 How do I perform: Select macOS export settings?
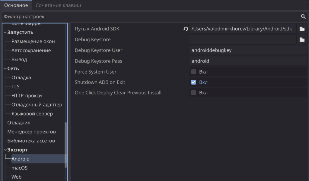click(x=19, y=168)
